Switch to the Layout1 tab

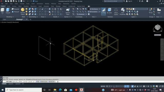pyautogui.click(x=11, y=84)
